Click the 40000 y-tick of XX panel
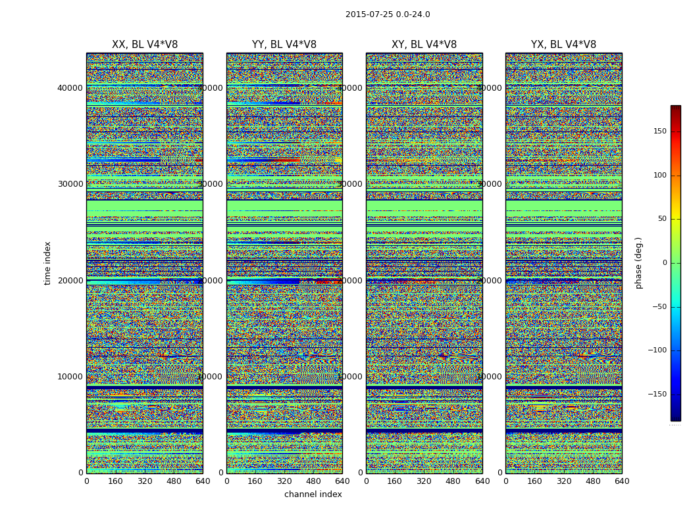The width and height of the screenshot is (691, 526). click(70, 87)
